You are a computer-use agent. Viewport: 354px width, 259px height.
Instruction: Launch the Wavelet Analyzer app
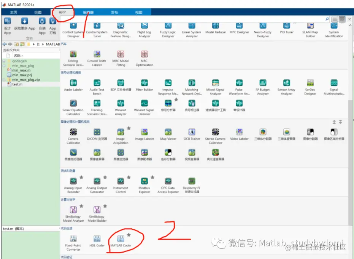point(121,108)
